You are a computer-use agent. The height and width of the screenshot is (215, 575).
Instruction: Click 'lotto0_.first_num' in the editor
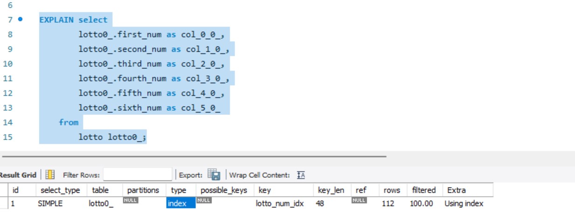coord(120,34)
